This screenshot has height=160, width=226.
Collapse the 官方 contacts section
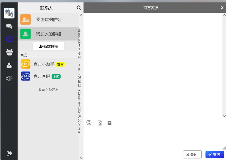coord(24,55)
